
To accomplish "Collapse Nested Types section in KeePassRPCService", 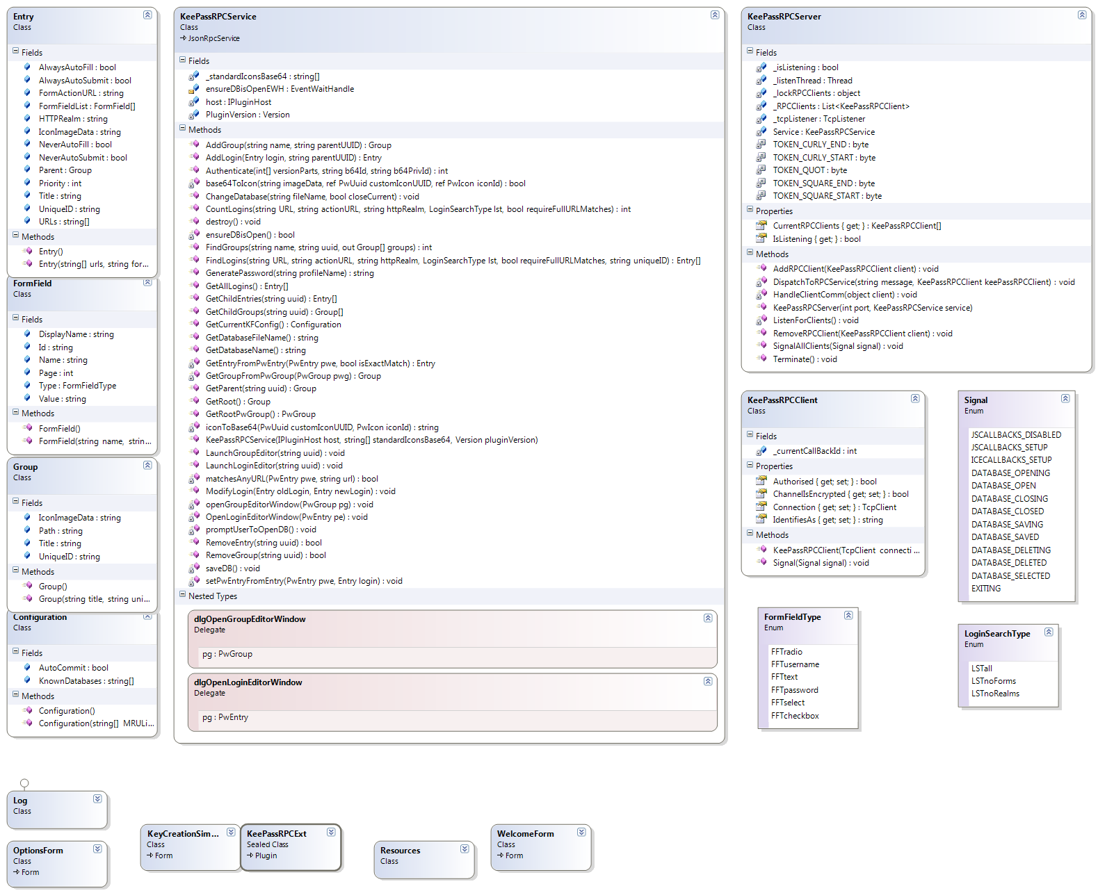I will (182, 595).
